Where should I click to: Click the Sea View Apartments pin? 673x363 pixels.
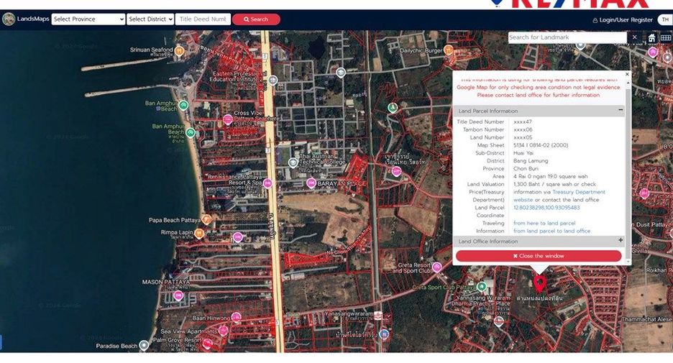pos(223,331)
